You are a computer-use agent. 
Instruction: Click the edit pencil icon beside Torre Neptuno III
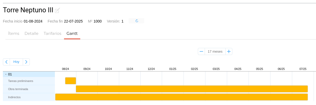57,10
